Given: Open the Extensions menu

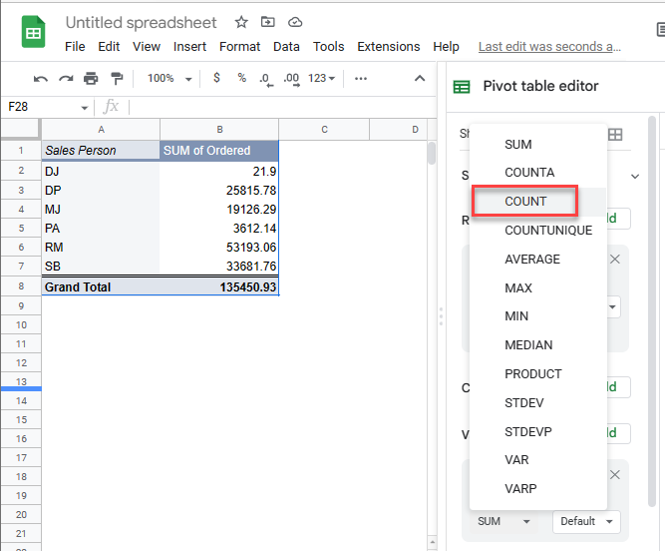Looking at the screenshot, I should (388, 47).
